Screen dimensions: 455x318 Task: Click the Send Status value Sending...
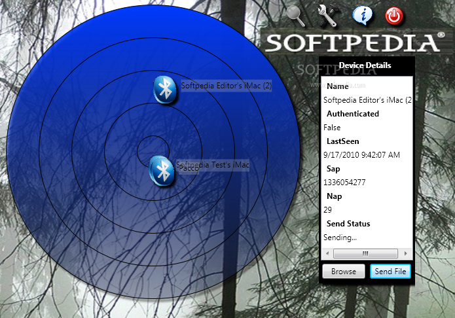pos(340,238)
